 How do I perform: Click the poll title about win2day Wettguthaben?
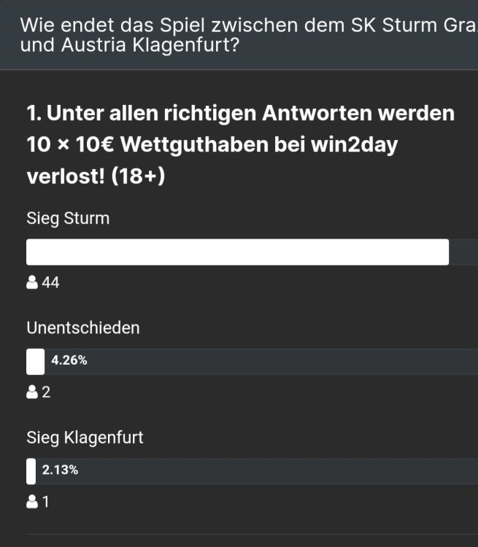[241, 145]
